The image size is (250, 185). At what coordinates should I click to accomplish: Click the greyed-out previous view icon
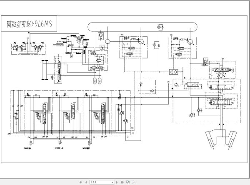coord(134,182)
